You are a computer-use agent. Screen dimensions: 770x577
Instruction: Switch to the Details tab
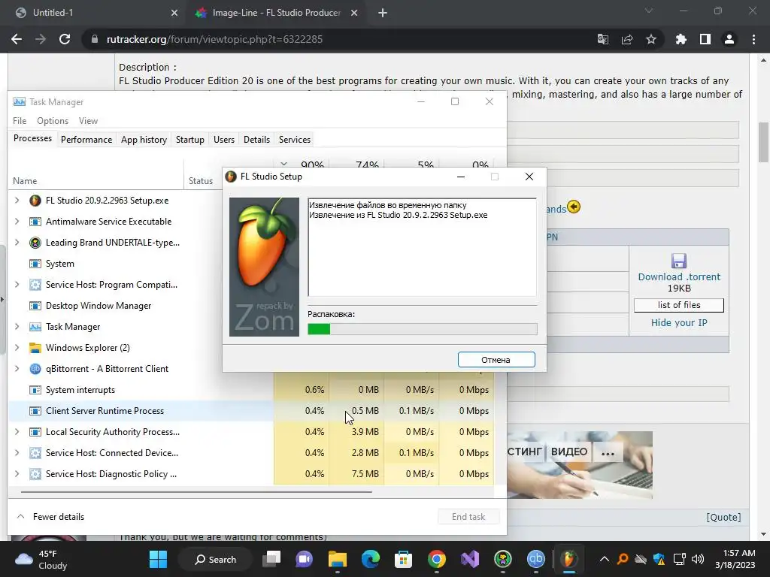coord(257,139)
